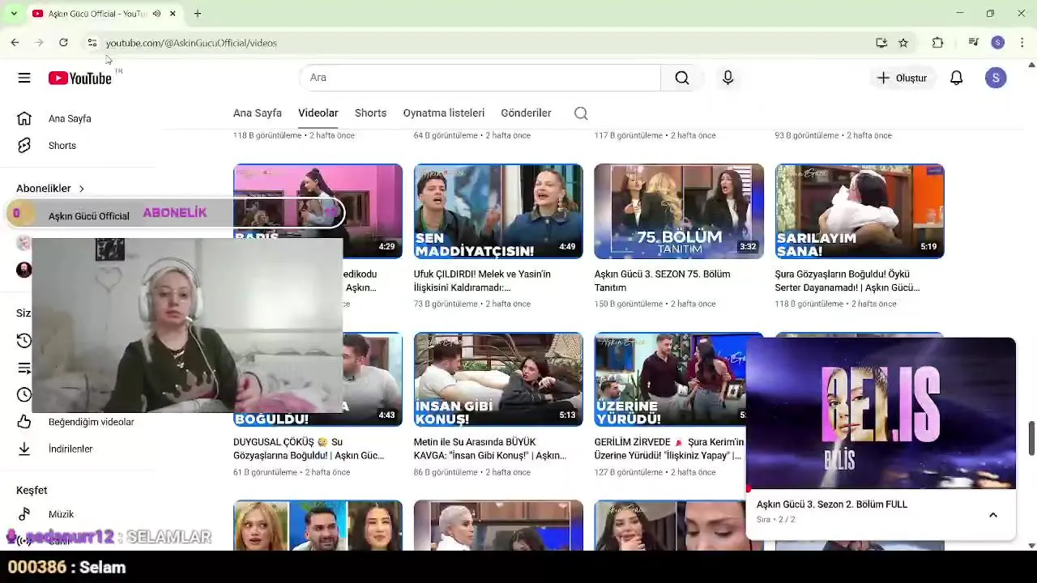
Task: Click miniplayer title 'Aşkın Gücü 3. Sezon 2. Bölüm FULL'
Action: [x=832, y=504]
